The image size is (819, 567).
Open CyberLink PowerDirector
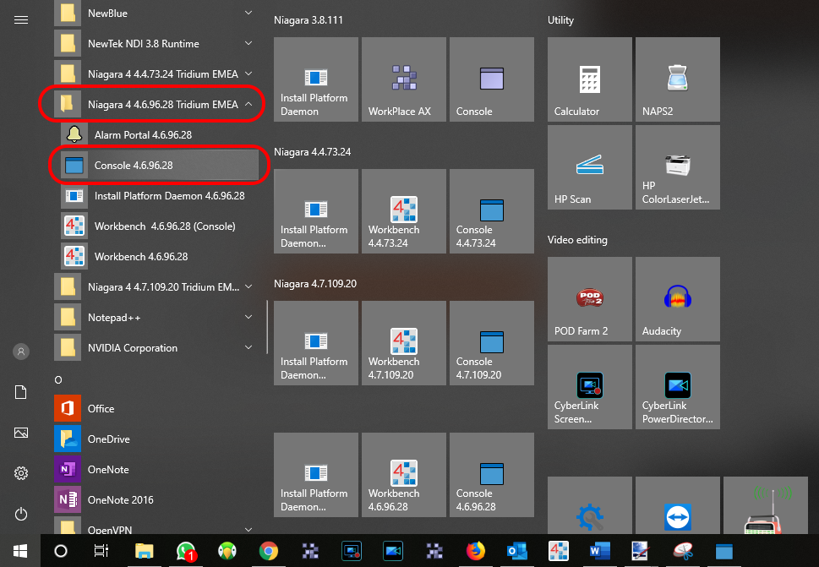pos(677,386)
